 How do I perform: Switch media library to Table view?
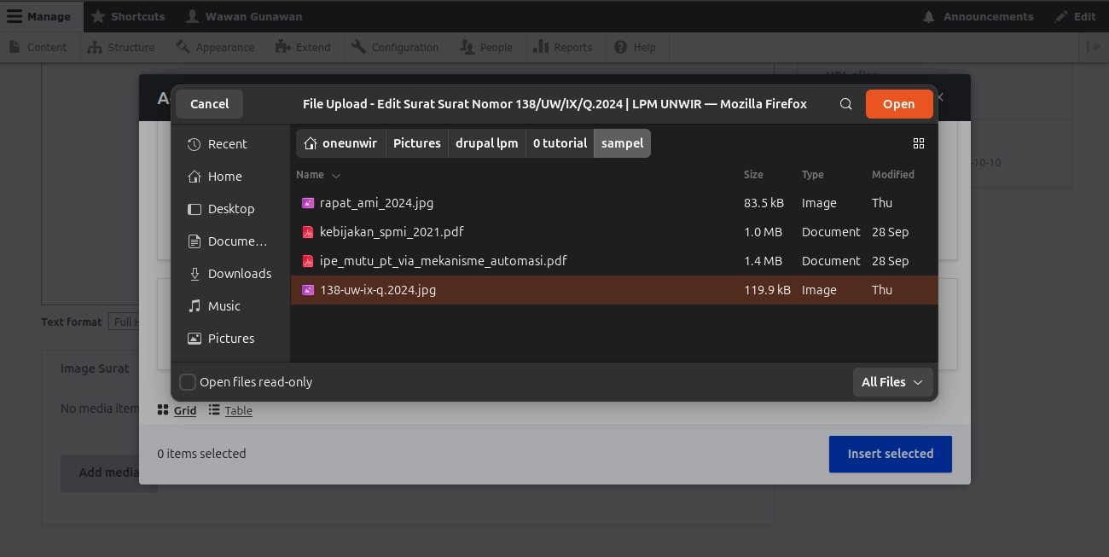(230, 410)
